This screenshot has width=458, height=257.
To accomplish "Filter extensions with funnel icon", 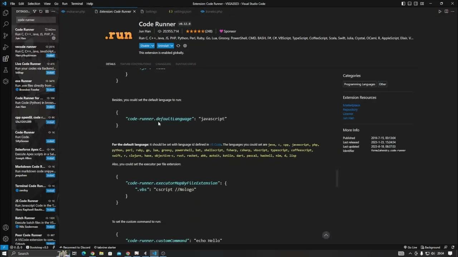I will [35, 11].
